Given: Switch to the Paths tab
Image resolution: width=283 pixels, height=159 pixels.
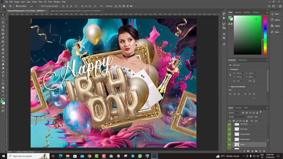Looking at the screenshot, I should 246,108.
